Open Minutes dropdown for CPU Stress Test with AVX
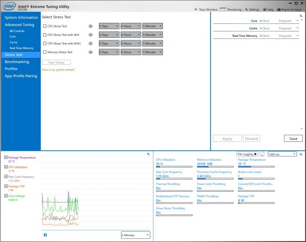The height and width of the screenshot is (242, 306). (x=153, y=35)
